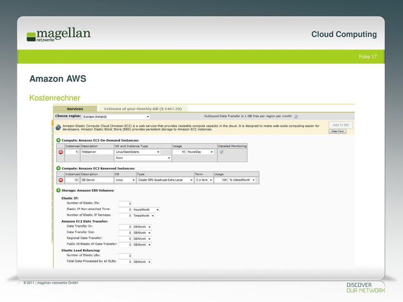Open the Times/Month dropdown for IP Remaps

click(144, 216)
